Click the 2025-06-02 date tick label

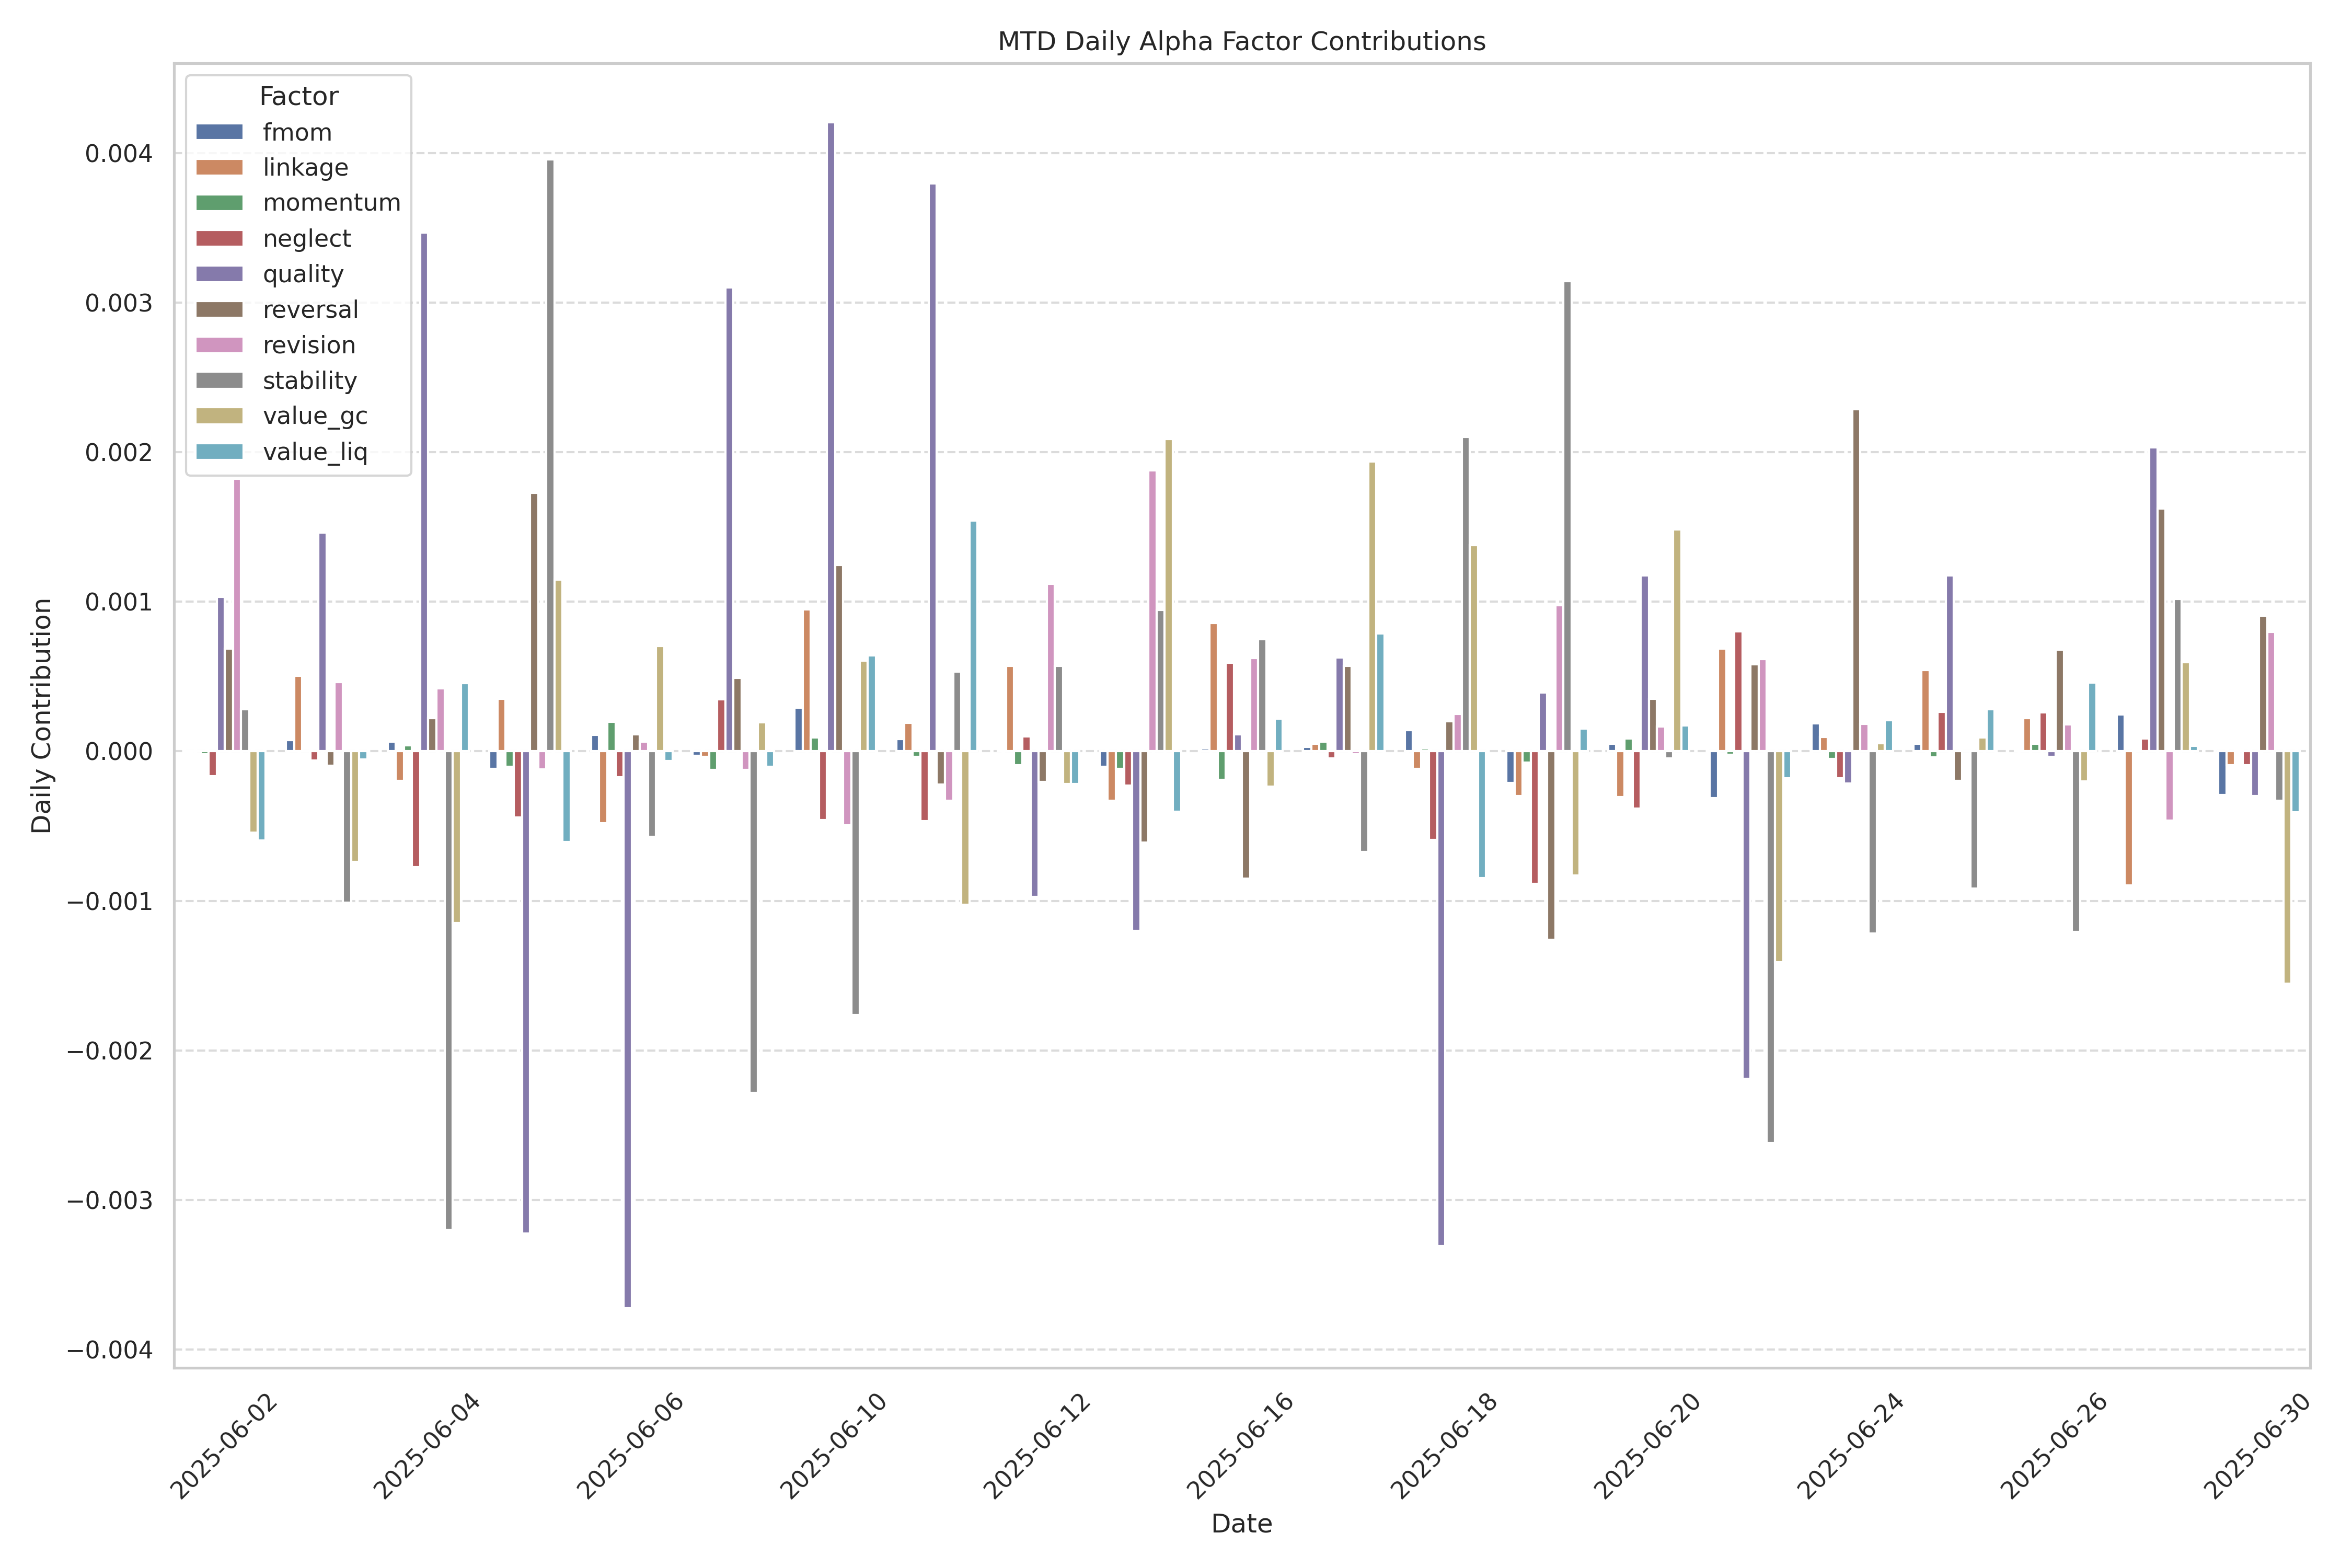click(x=223, y=1446)
